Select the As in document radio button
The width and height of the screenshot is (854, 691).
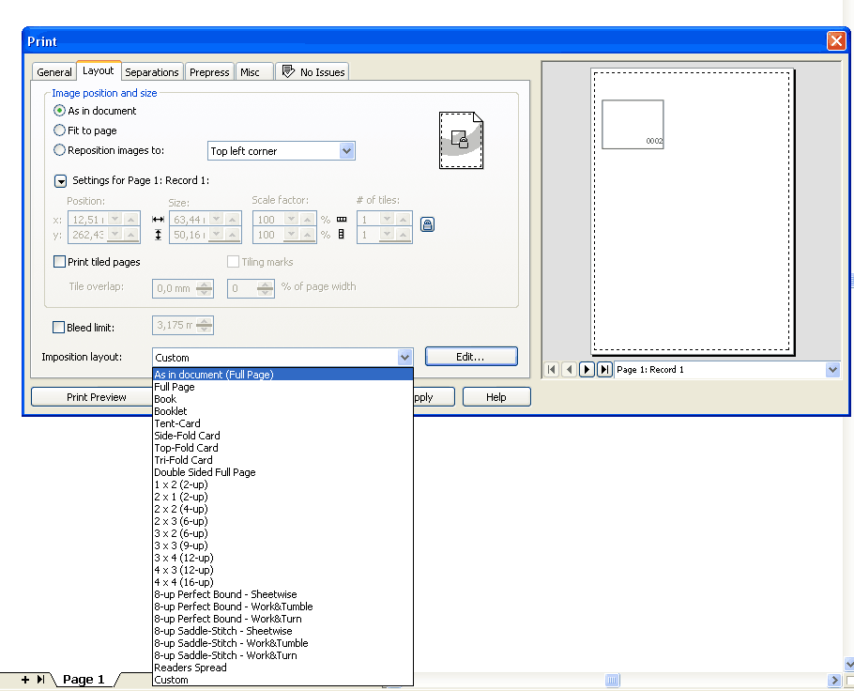click(59, 111)
